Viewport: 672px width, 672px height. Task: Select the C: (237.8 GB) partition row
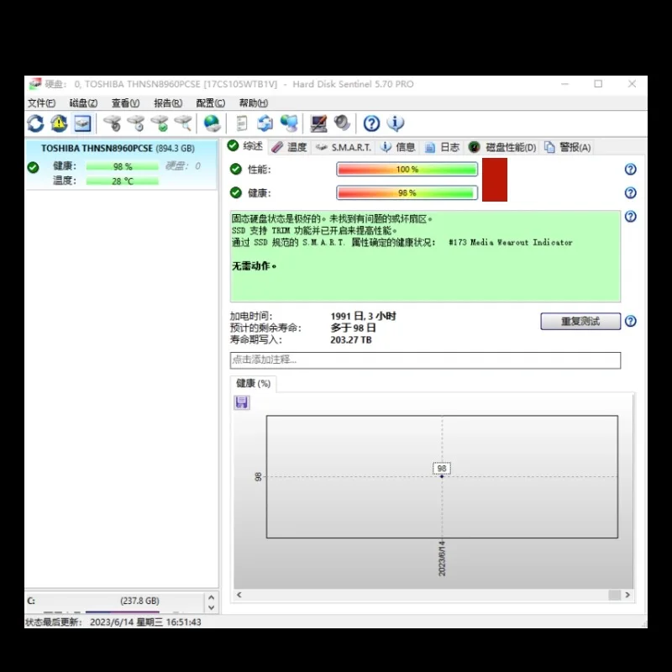click(115, 601)
